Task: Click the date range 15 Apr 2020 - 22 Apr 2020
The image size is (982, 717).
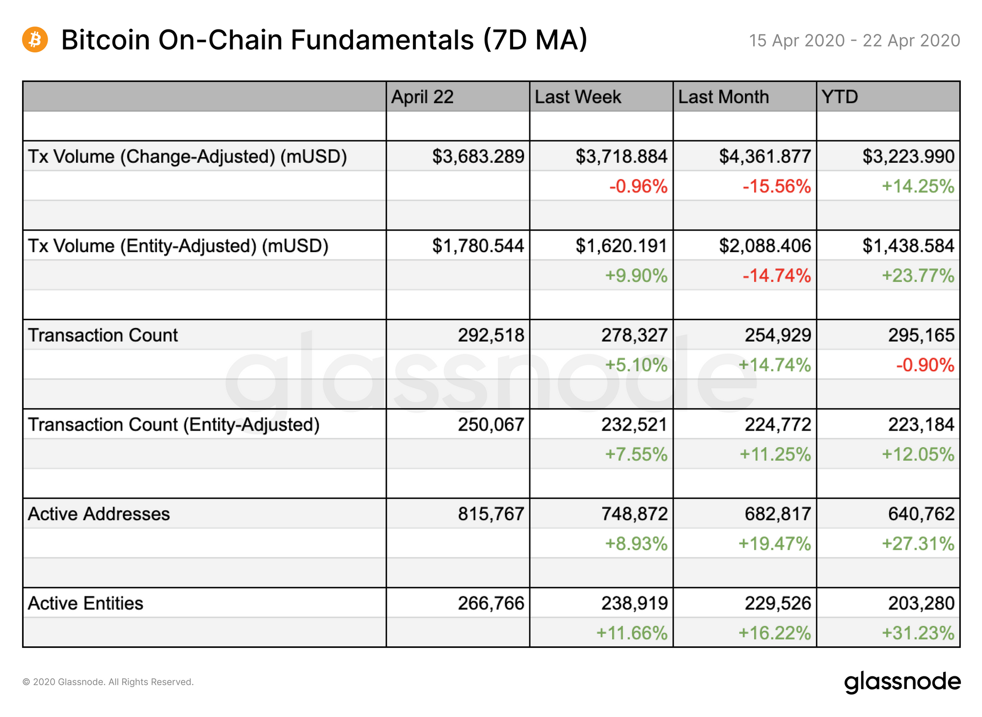Action: [854, 40]
